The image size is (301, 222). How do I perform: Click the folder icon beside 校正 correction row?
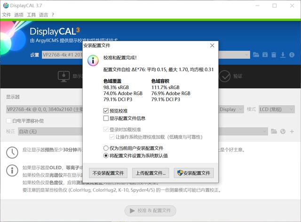click(x=274, y=132)
